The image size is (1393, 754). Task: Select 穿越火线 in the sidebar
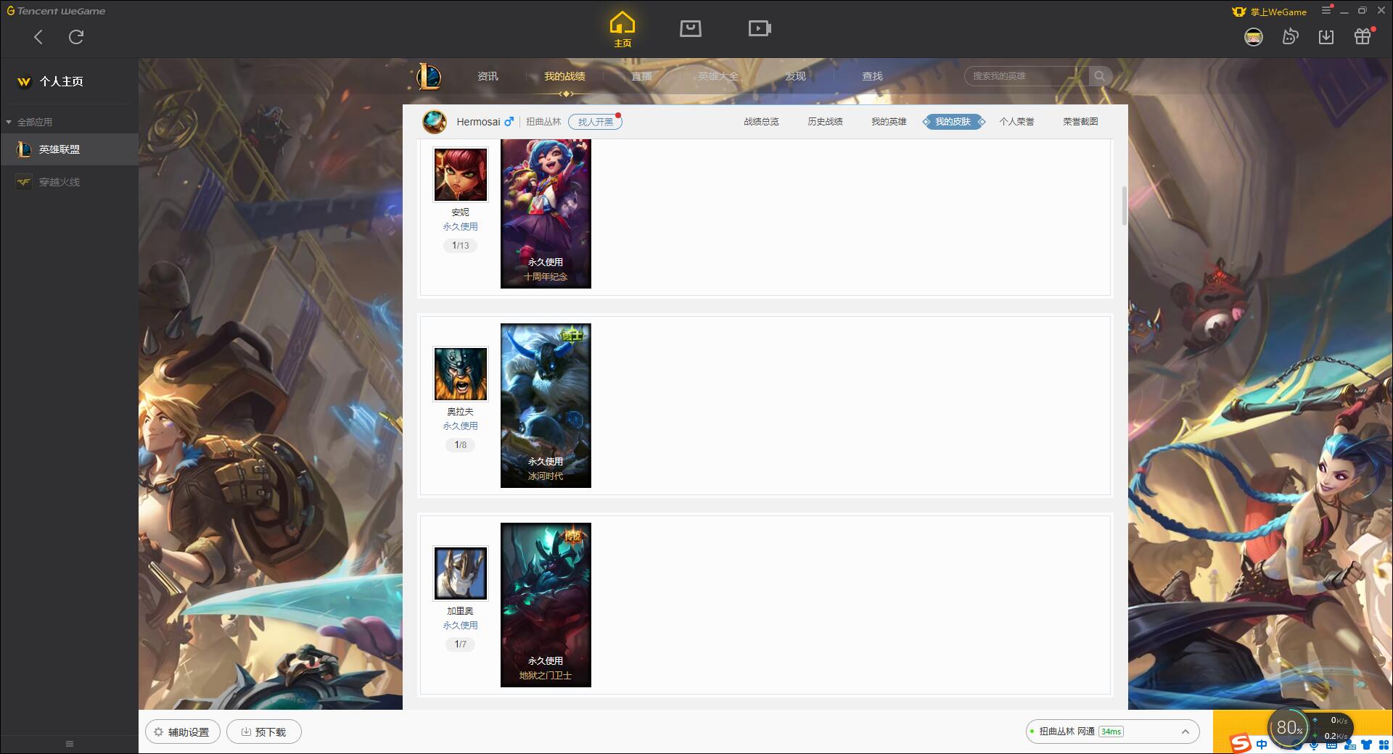69,182
